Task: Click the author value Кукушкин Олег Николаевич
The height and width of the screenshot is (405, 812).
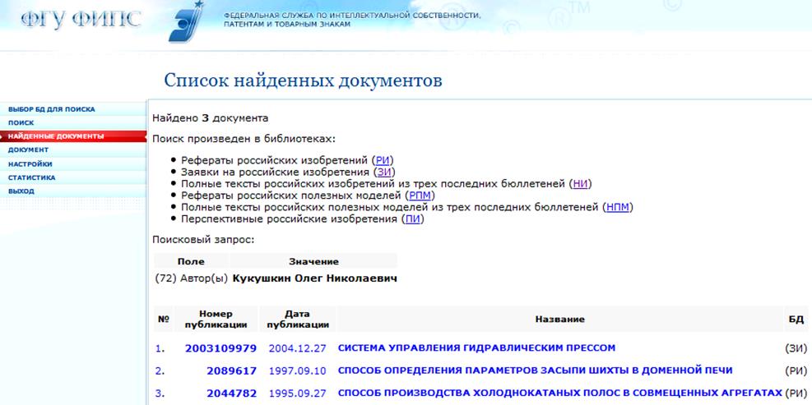Action: tap(315, 278)
